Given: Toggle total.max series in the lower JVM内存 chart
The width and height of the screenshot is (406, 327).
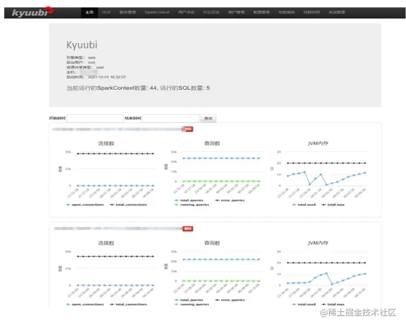Looking at the screenshot, I should pos(333,305).
